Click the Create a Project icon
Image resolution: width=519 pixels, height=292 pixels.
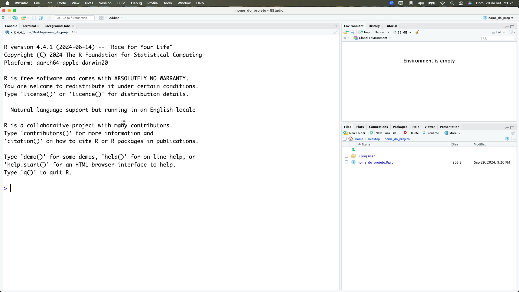pyautogui.click(x=15, y=18)
